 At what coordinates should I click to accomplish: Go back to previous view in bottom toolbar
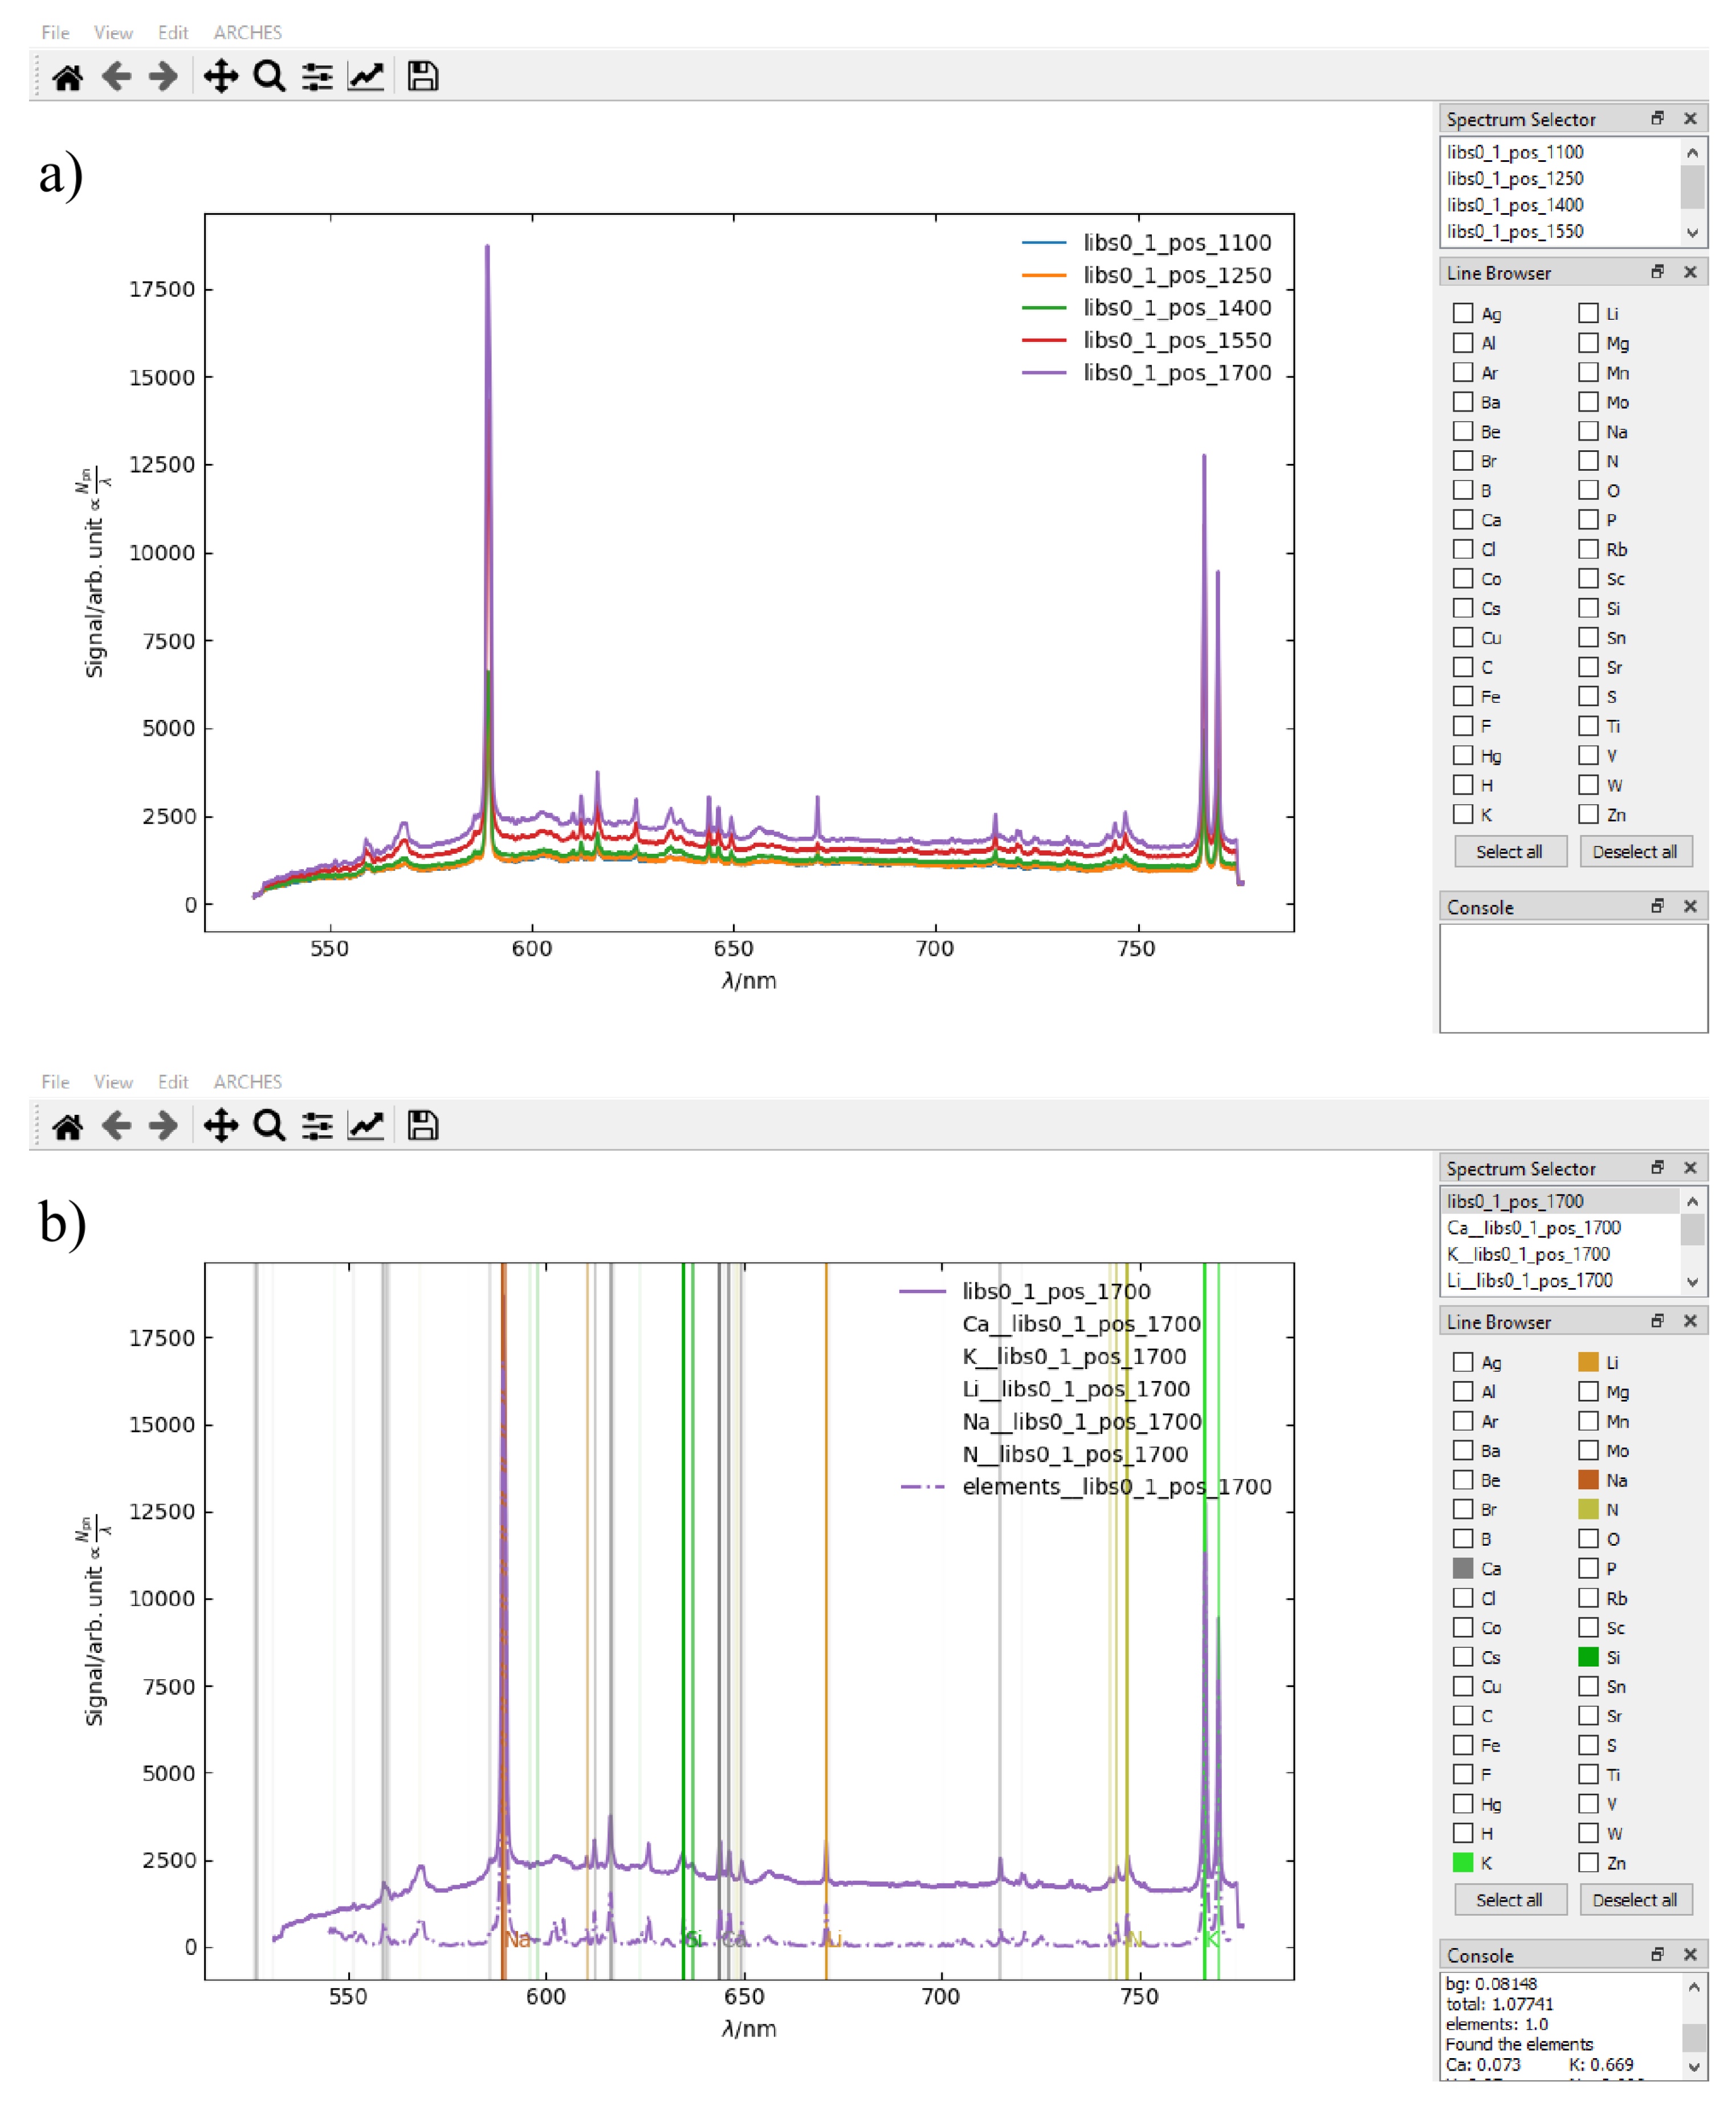(116, 1126)
